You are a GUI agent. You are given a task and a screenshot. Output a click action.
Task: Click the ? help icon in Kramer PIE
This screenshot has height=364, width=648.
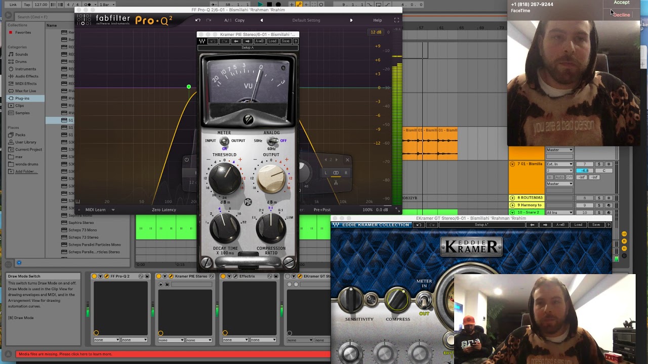296,41
